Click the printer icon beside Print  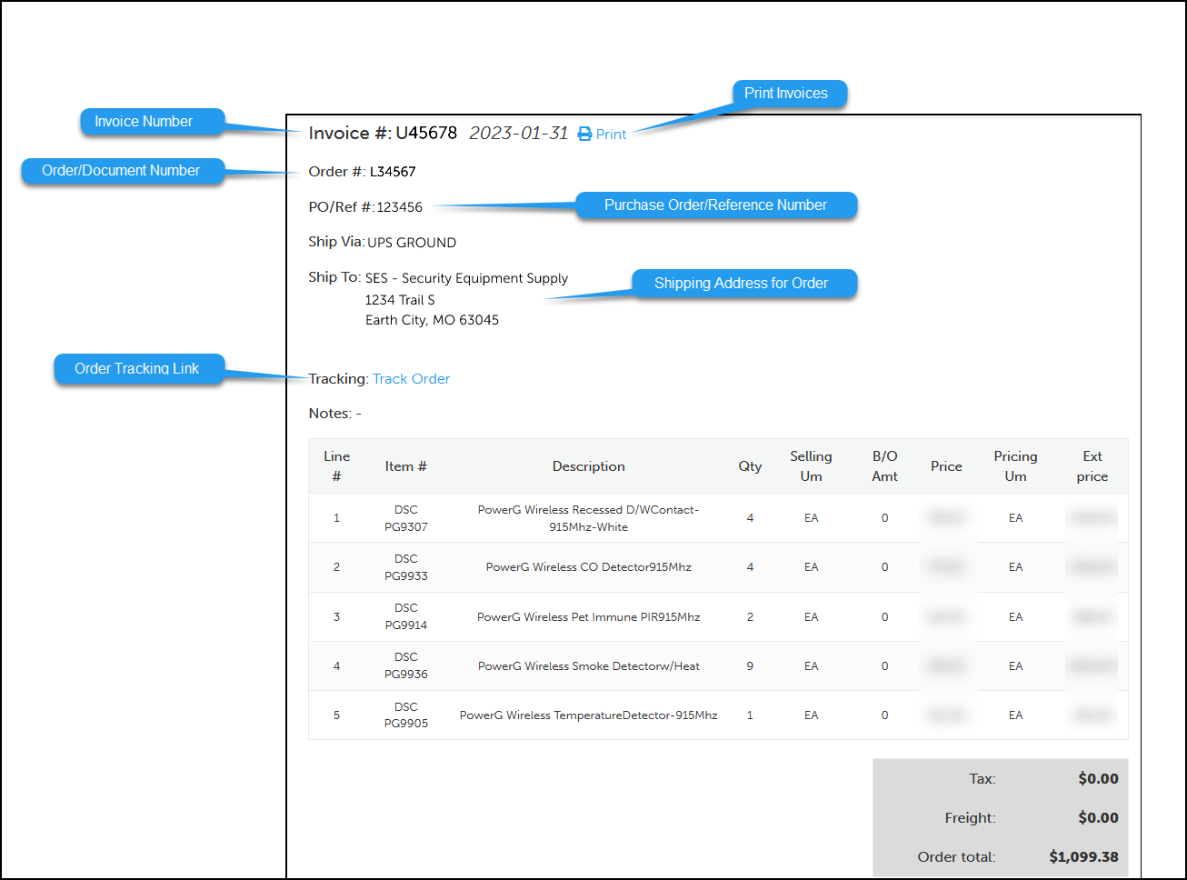(x=584, y=134)
